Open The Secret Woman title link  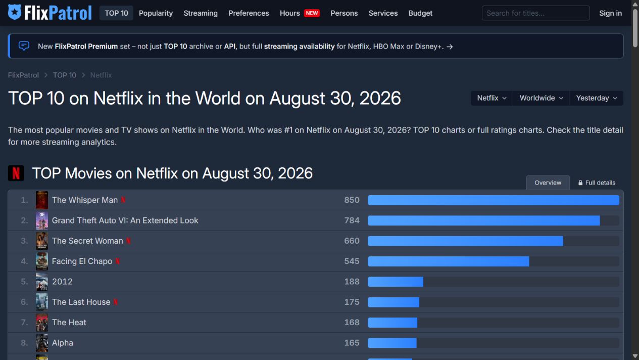tap(87, 241)
